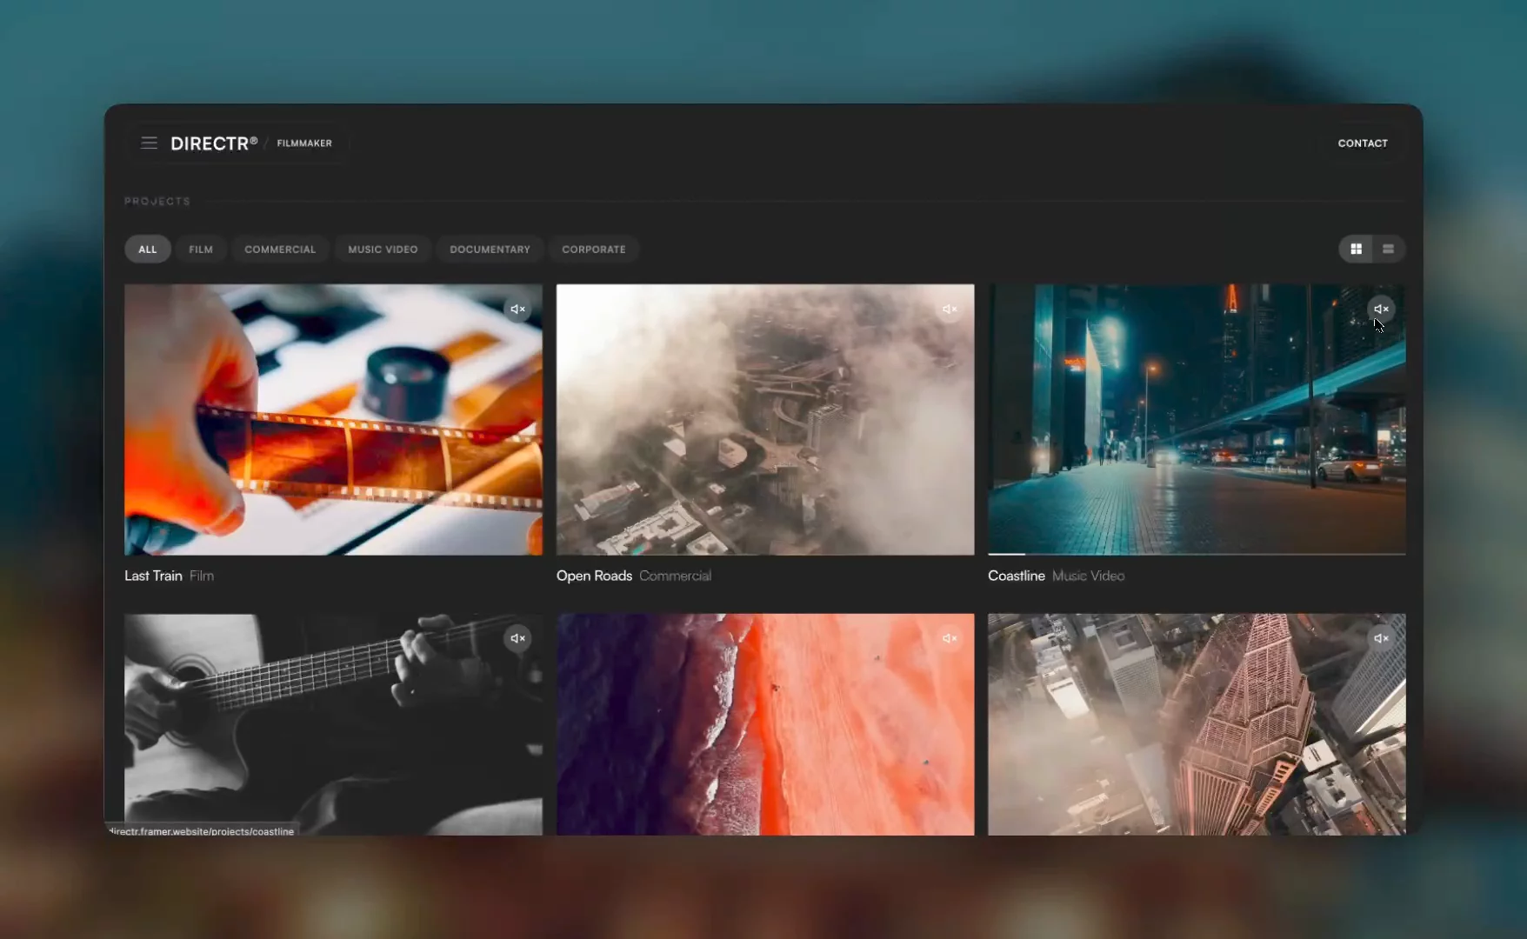Image resolution: width=1527 pixels, height=939 pixels.
Task: Filter projects by Documentary
Action: (x=490, y=250)
